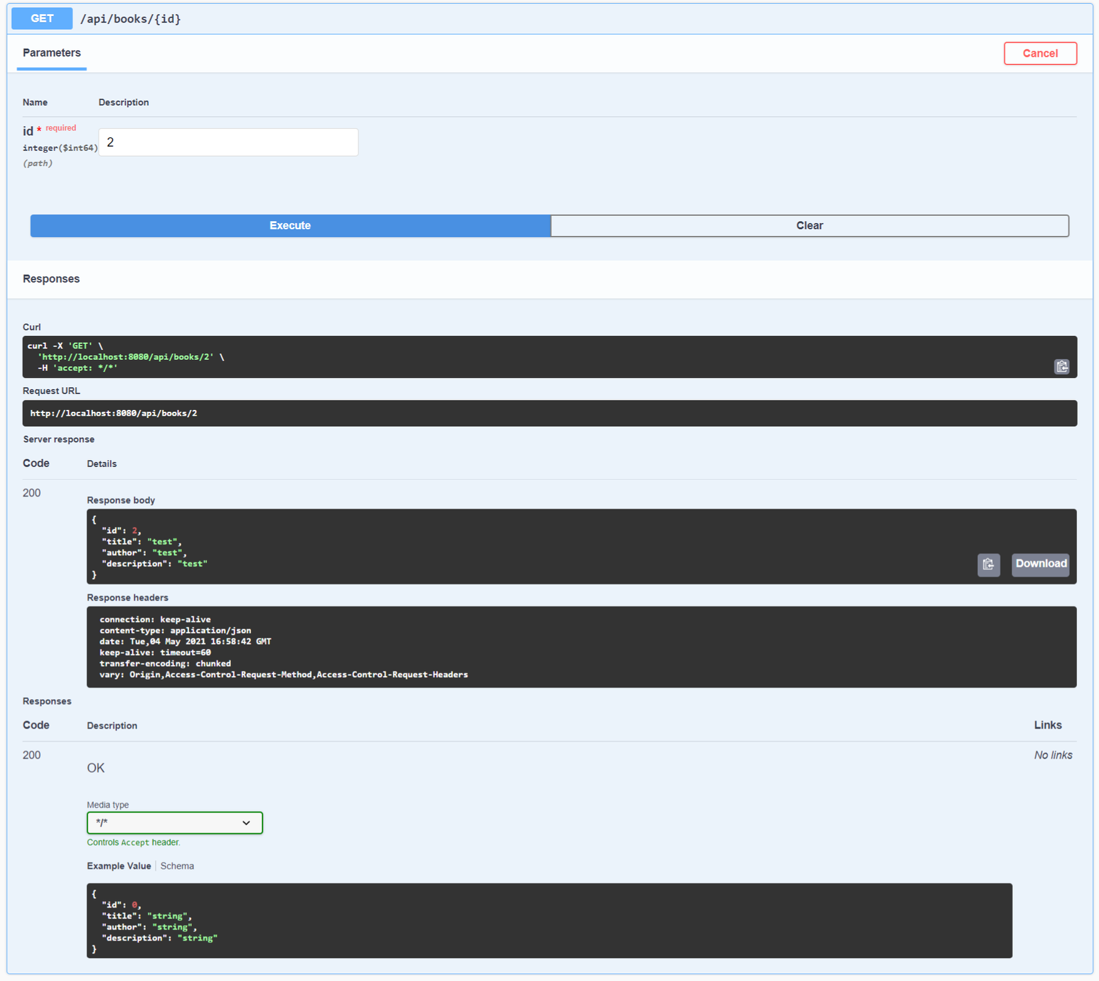The image size is (1099, 981).
Task: Select the Parameters tab
Action: point(51,53)
